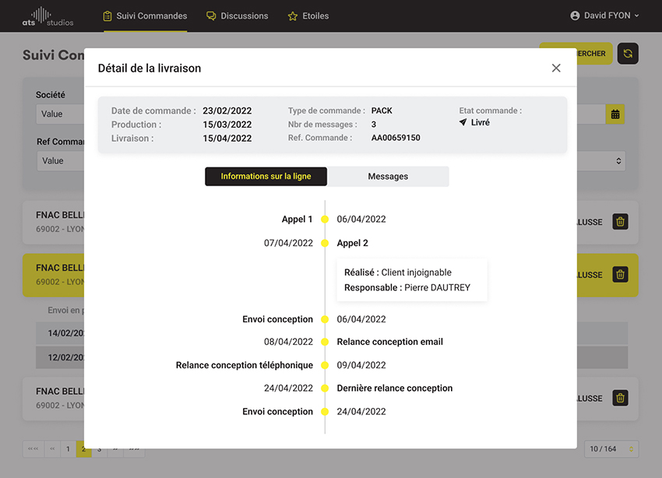Viewport: 662px width, 478px height.
Task: Click the Appel 2 timeline dot
Action: [x=325, y=243]
